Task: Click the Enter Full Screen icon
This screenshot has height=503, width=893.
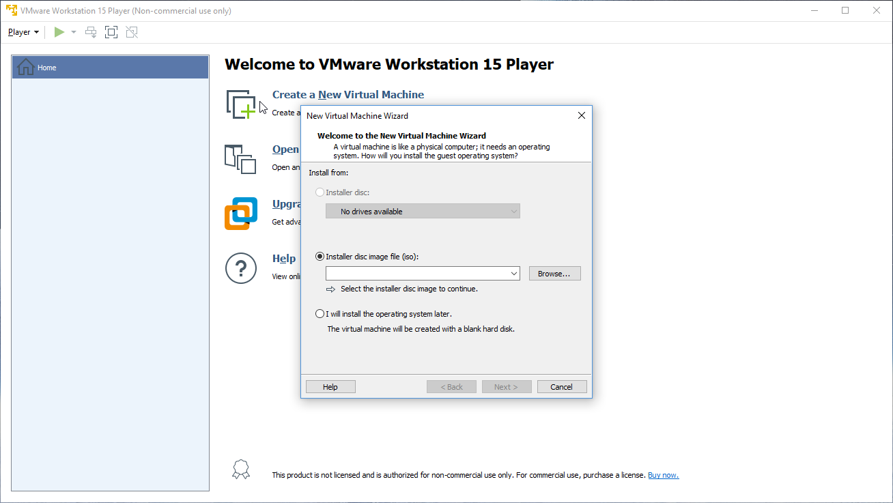Action: (111, 32)
